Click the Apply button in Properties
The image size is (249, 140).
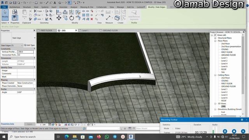[x=30, y=124]
